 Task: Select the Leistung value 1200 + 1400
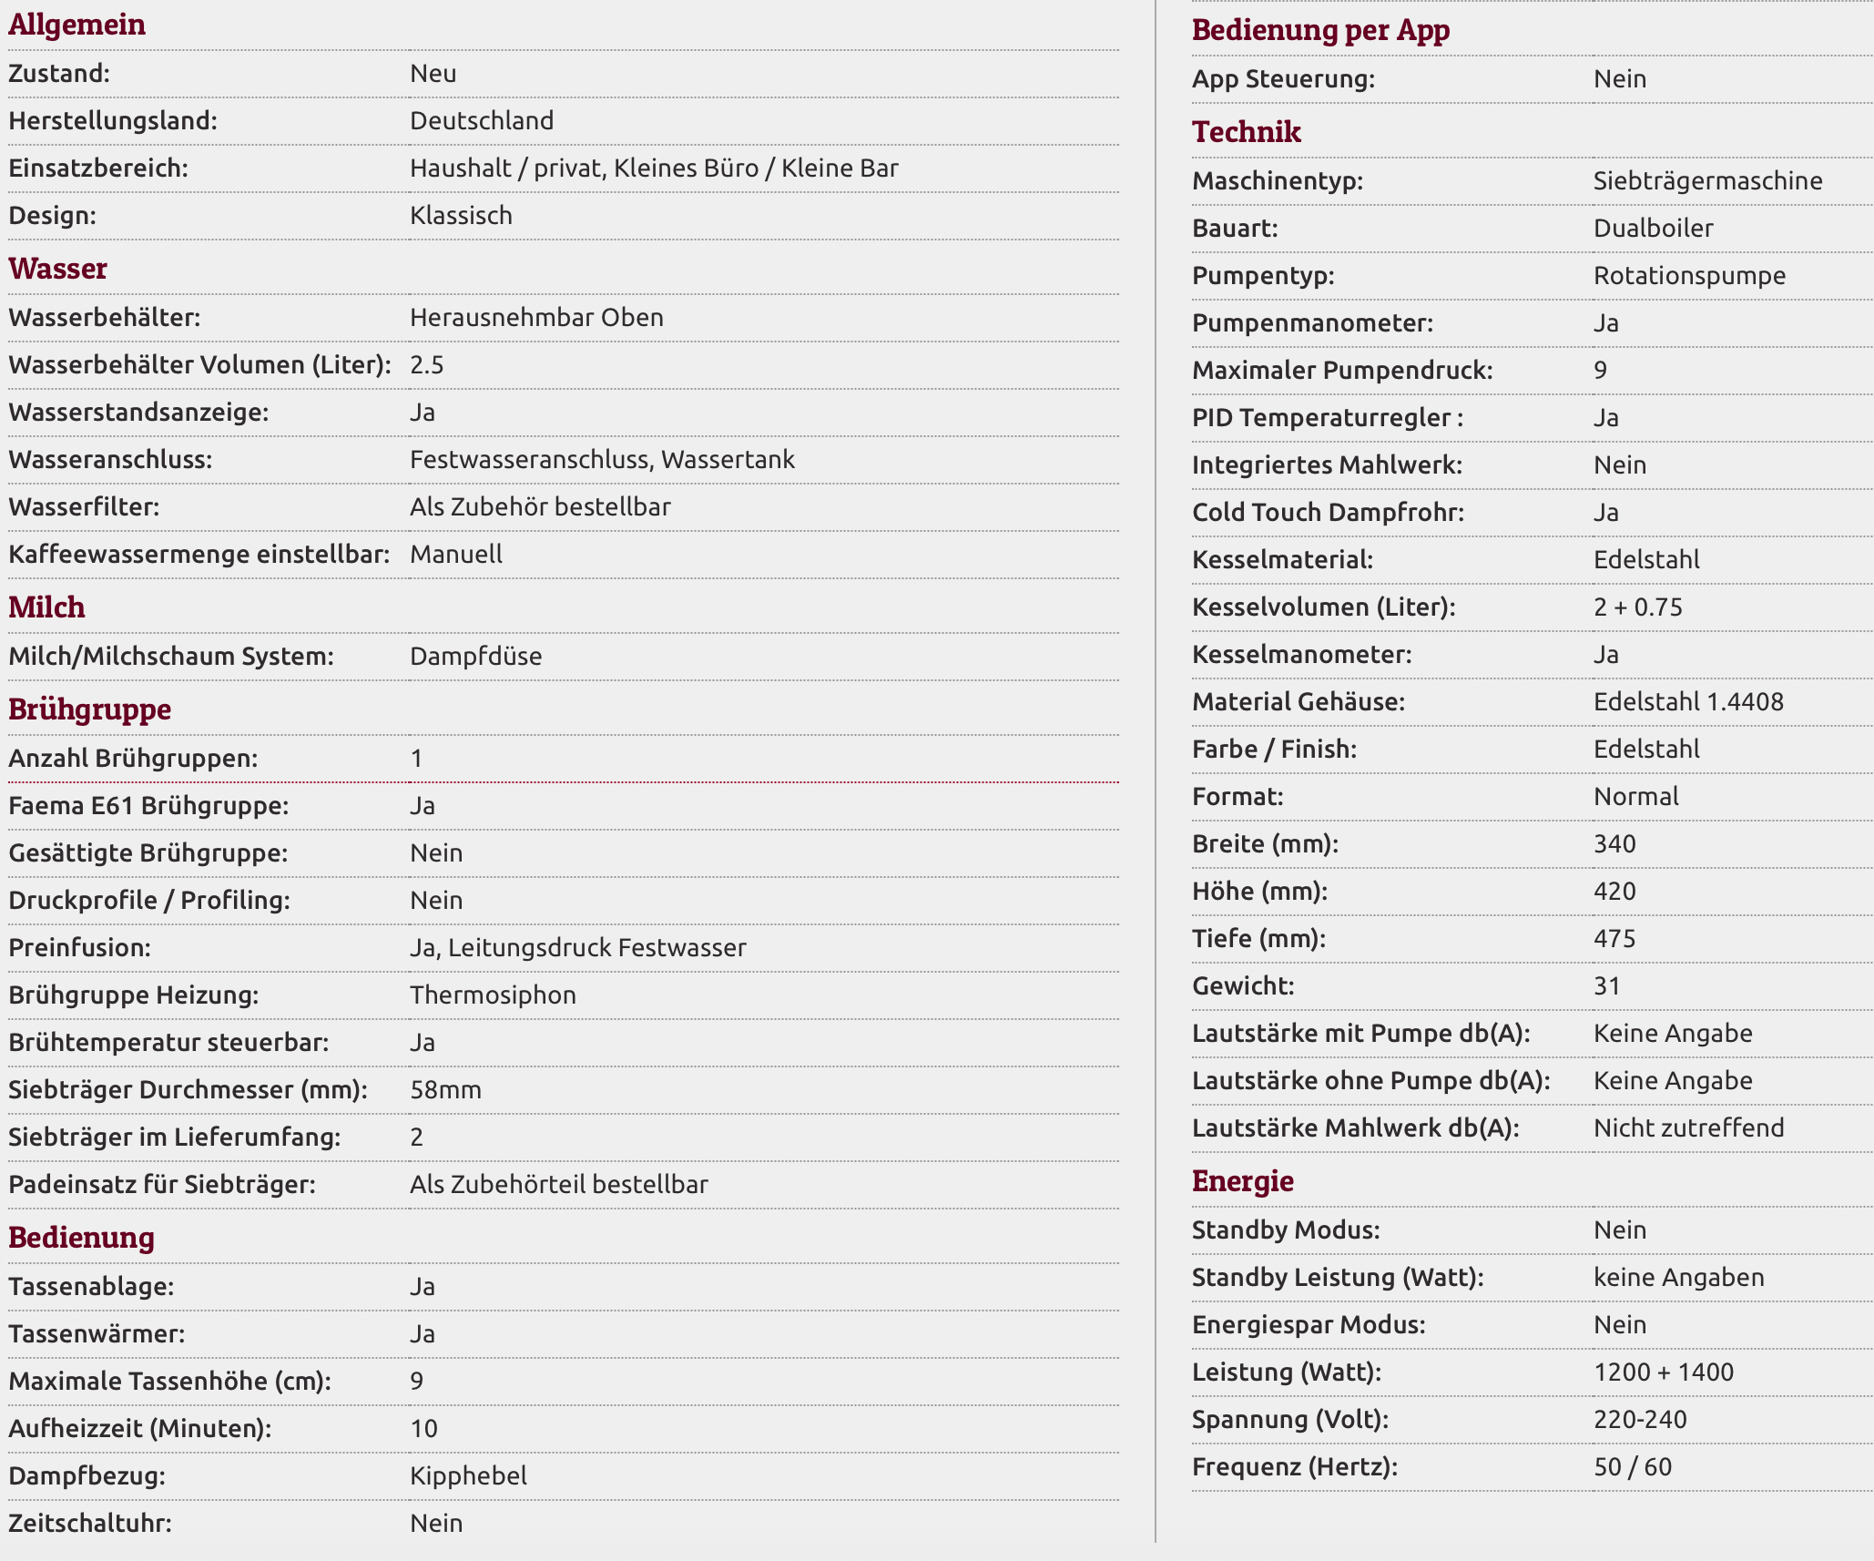pyautogui.click(x=1664, y=1372)
